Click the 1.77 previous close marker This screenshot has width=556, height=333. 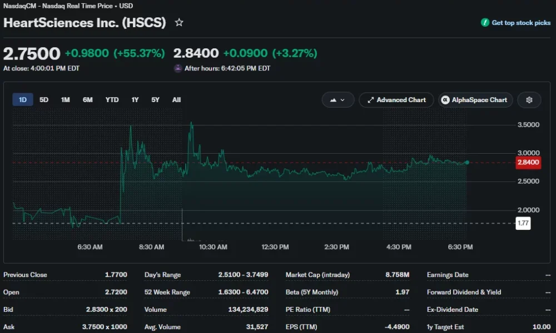523,223
